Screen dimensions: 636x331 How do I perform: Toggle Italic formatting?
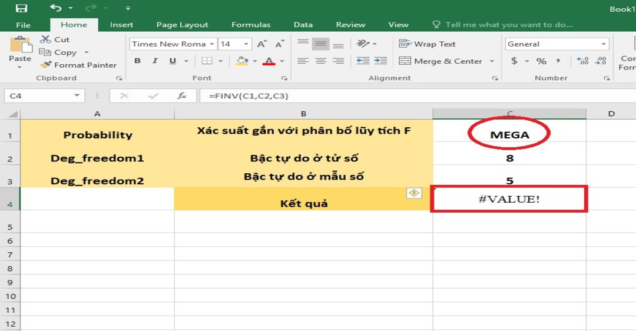[155, 61]
